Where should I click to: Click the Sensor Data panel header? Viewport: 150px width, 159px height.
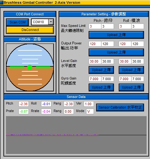76,97
